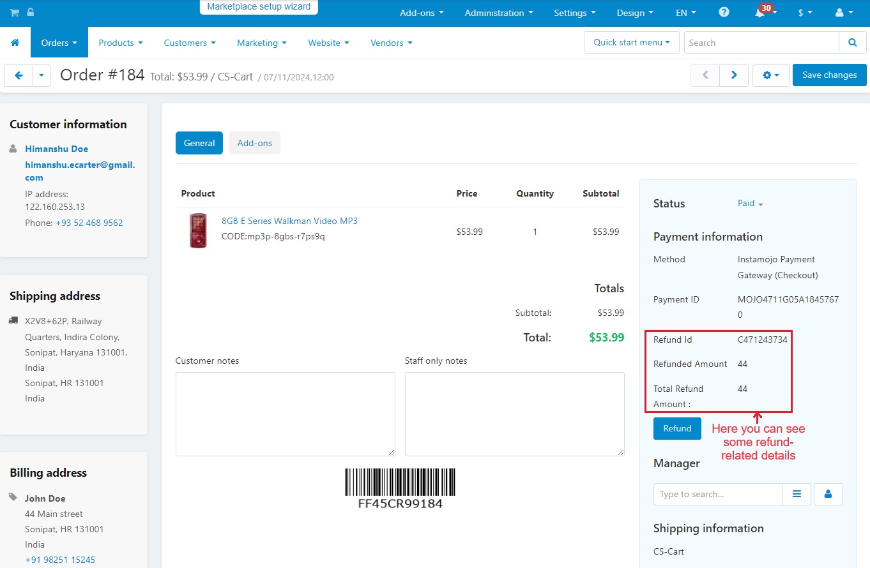The height and width of the screenshot is (568, 870).
Task: Open the EN language selector
Action: [686, 13]
